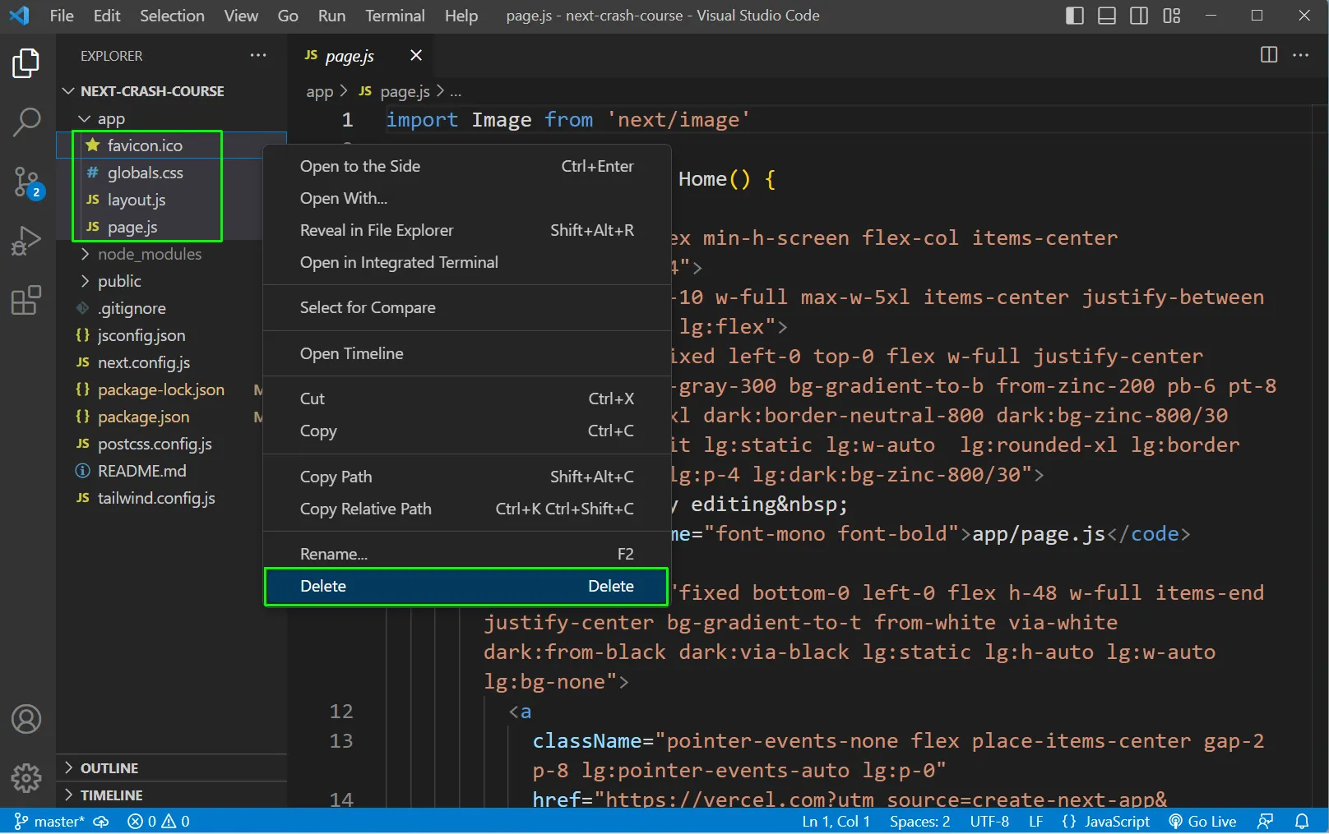Click master branch in status bar
This screenshot has width=1329, height=834.
(49, 821)
